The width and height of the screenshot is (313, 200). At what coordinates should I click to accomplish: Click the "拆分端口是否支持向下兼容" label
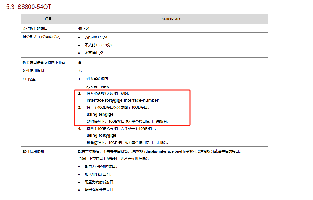pos(44,62)
